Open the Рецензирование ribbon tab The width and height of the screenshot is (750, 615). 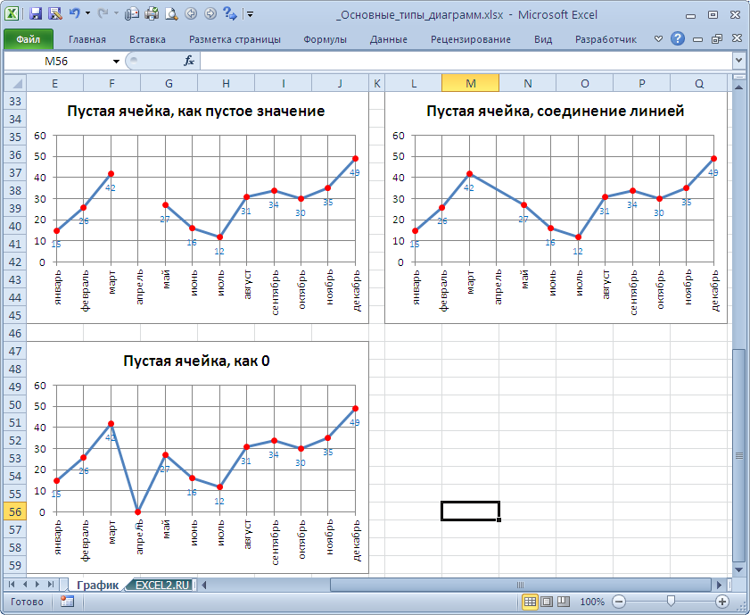point(471,39)
